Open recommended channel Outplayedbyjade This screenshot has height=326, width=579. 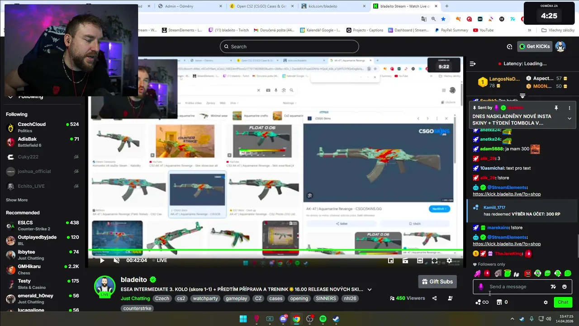(43, 240)
